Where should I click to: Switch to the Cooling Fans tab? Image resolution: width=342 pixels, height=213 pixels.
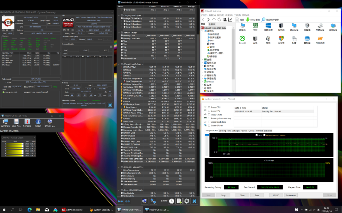coord(225,131)
